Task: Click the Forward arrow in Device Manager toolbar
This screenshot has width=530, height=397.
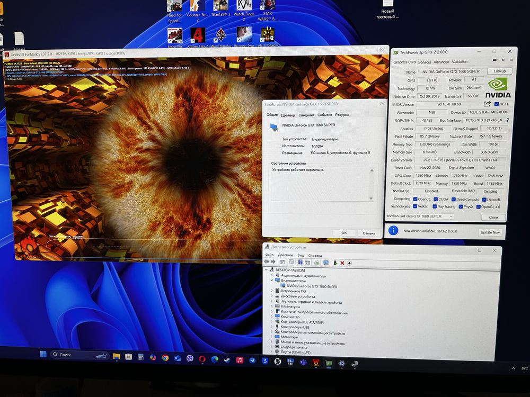Action: 273,263
